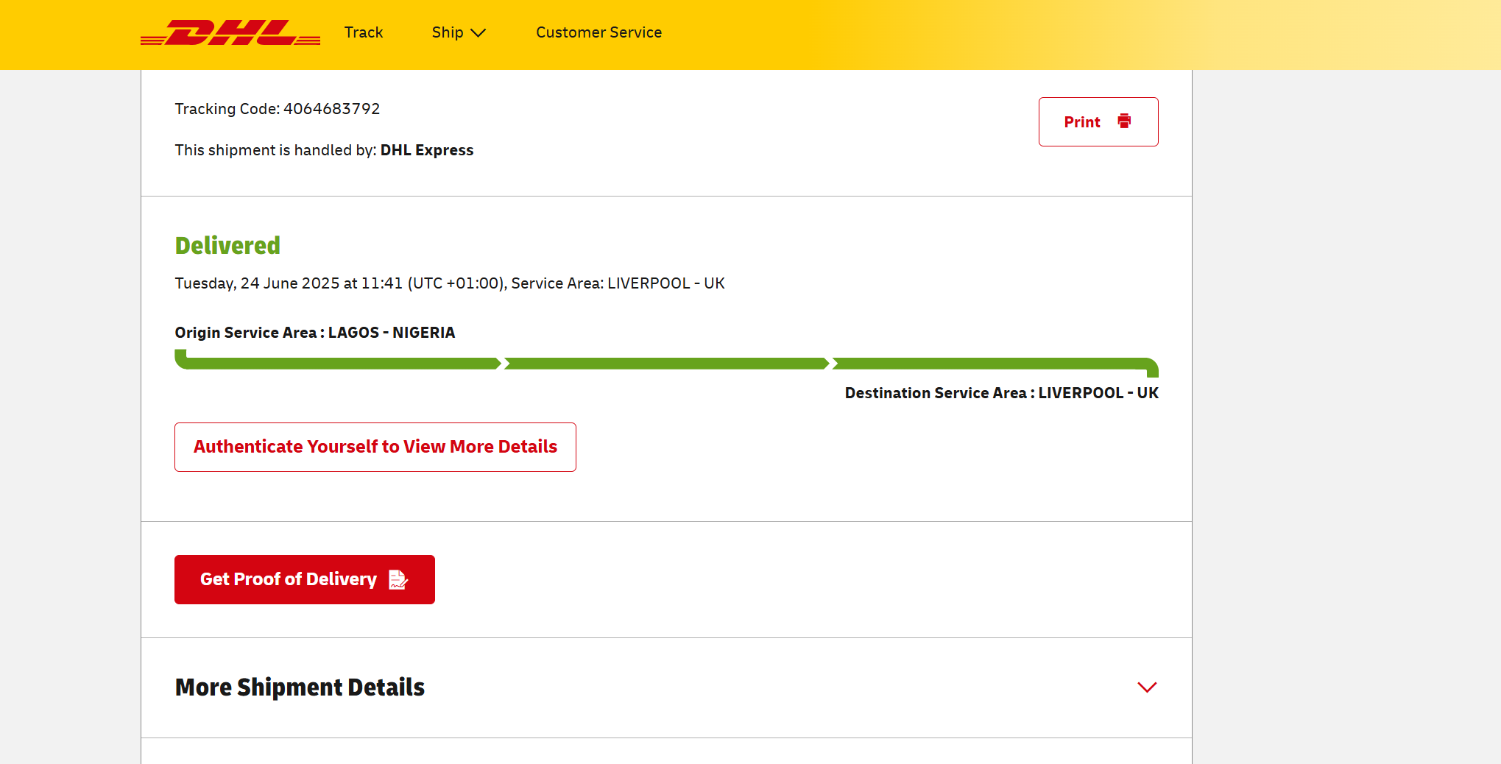Expand More Shipment Details chevron
Viewport: 1501px width, 764px height.
tap(1147, 687)
